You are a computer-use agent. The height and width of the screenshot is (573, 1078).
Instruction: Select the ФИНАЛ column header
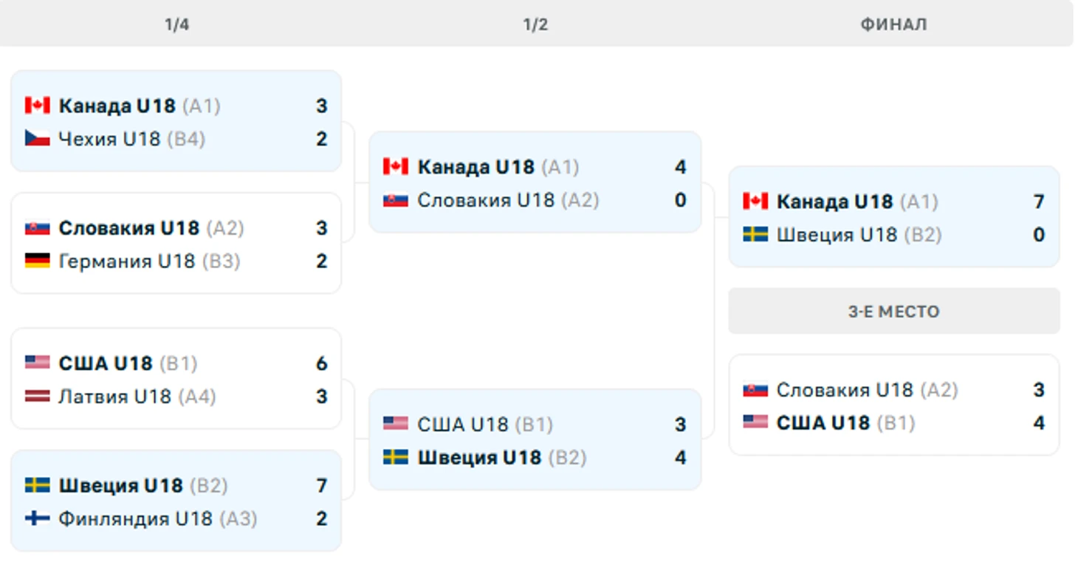coord(893,24)
